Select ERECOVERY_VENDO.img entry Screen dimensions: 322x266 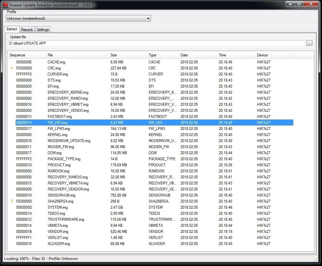tap(154, 111)
